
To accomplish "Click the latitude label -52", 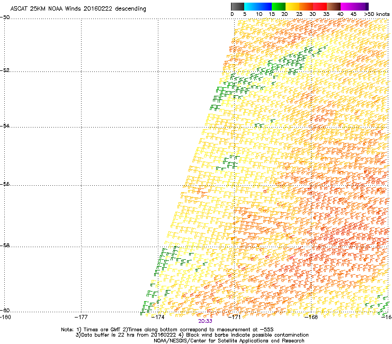I will (x=5, y=70).
